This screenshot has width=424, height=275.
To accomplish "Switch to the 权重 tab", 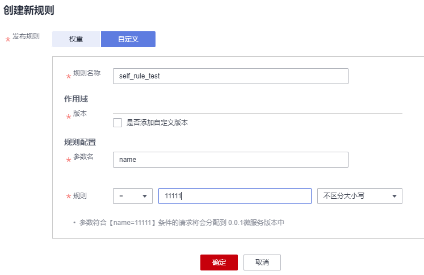I will pos(76,39).
